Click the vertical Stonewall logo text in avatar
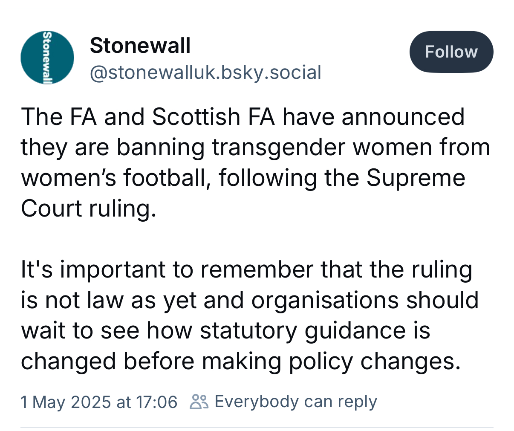The image size is (514, 431). [48, 58]
